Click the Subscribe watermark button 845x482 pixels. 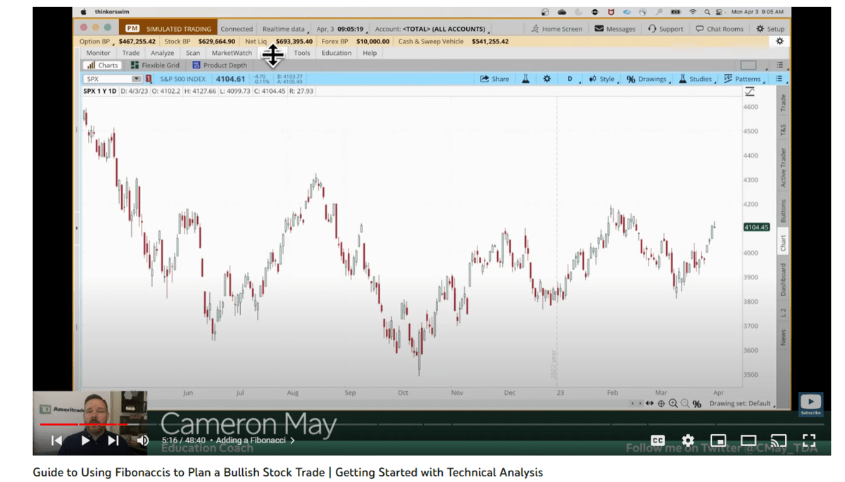[x=810, y=404]
